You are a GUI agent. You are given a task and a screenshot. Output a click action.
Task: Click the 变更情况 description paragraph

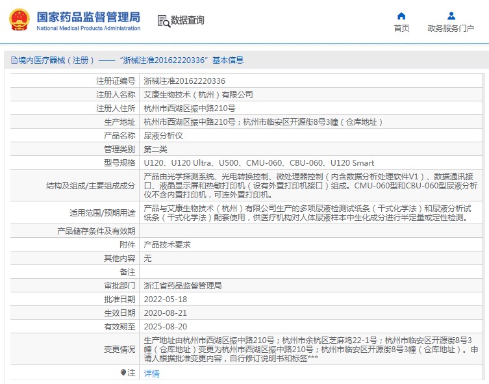coord(311,349)
